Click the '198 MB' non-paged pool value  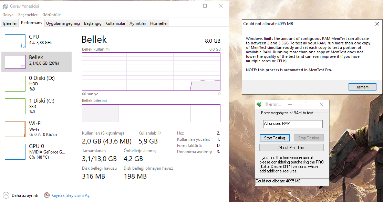135,176
